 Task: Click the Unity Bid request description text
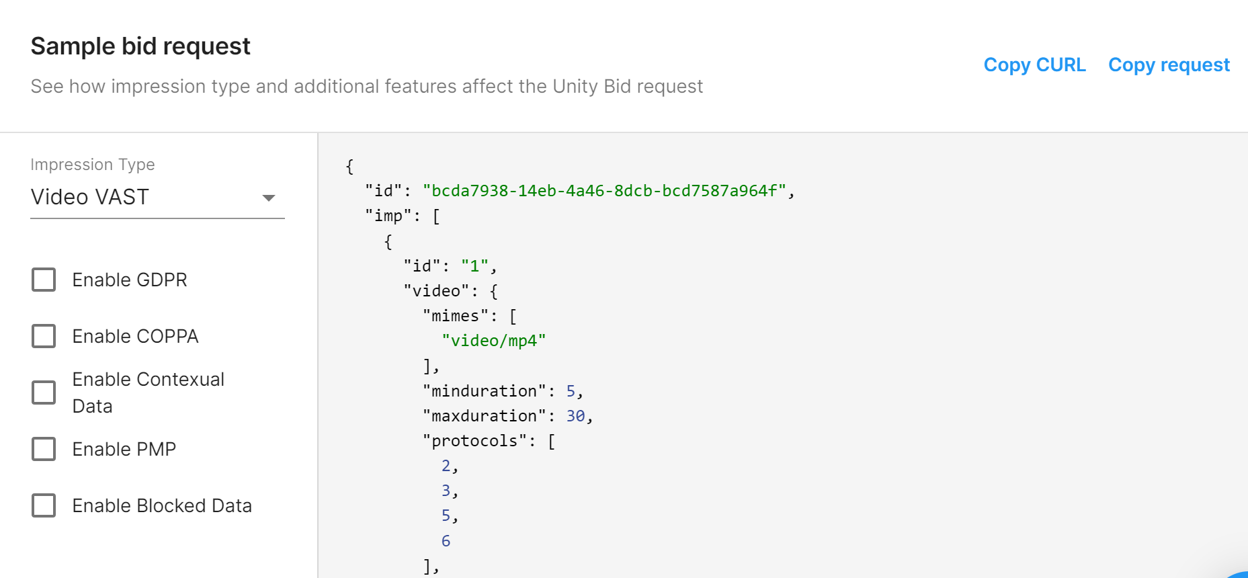[366, 87]
